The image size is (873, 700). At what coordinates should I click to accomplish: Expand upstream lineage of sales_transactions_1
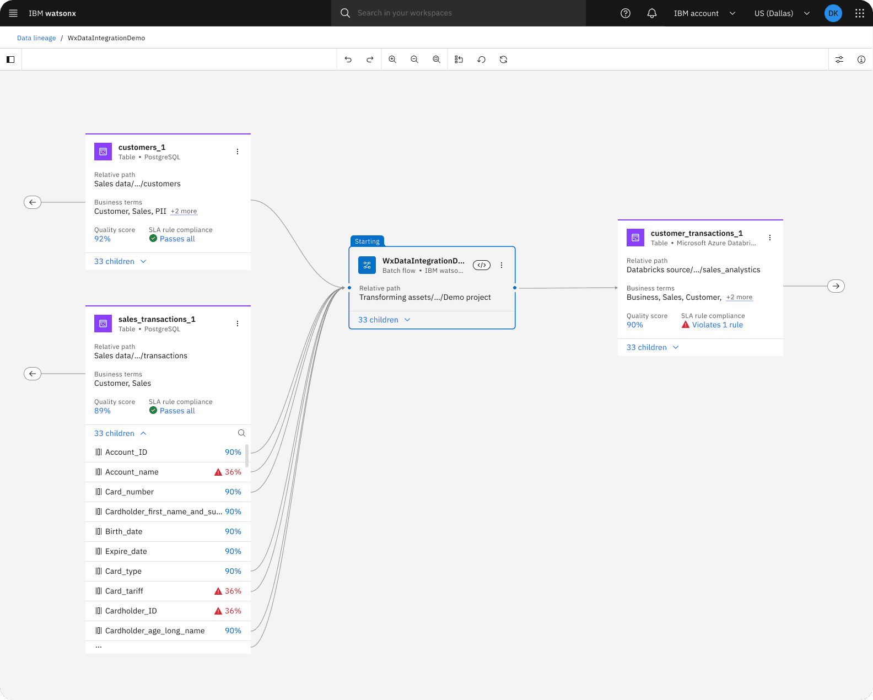point(33,374)
